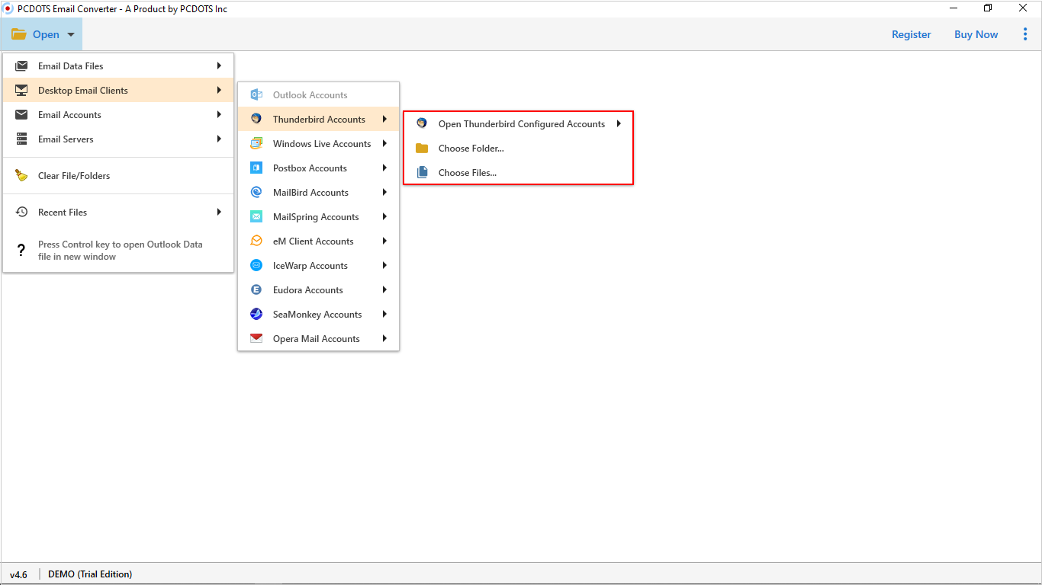Screen dimensions: 1042x585
Task: Click the Email Data Files envelope icon
Action: [22, 66]
